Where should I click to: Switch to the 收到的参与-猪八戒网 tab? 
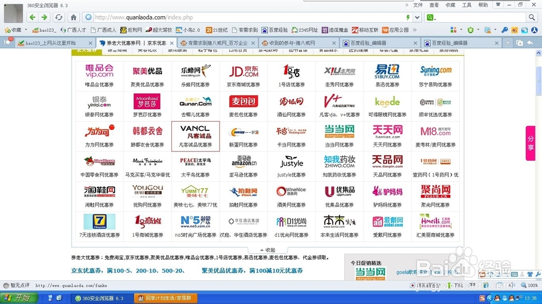coord(299,43)
